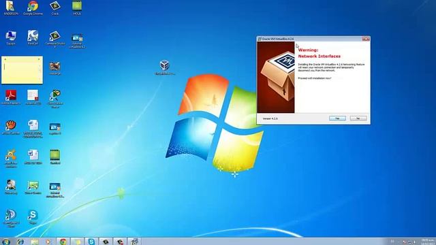The width and height of the screenshot is (436, 245).
Task: Select the VirtualBox installer cube icon on desktop
Action: pos(165,67)
